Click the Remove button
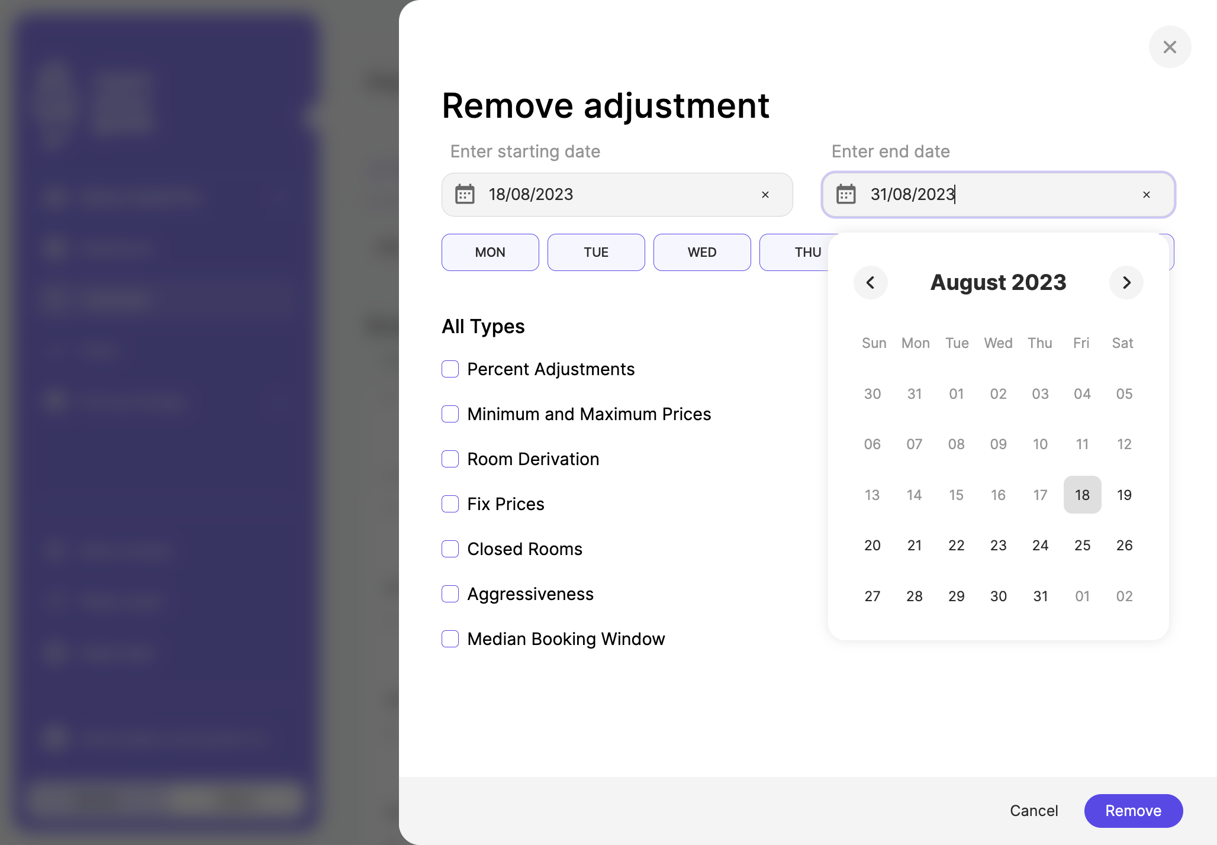The height and width of the screenshot is (845, 1217). pyautogui.click(x=1133, y=811)
